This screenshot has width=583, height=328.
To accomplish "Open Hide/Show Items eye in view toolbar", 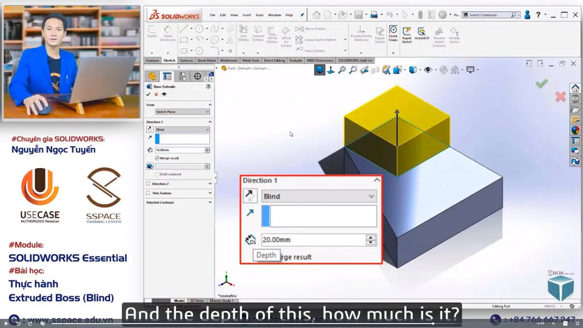I will tap(428, 70).
